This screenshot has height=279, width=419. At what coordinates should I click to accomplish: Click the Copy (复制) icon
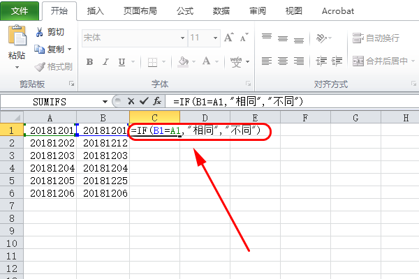[39, 49]
